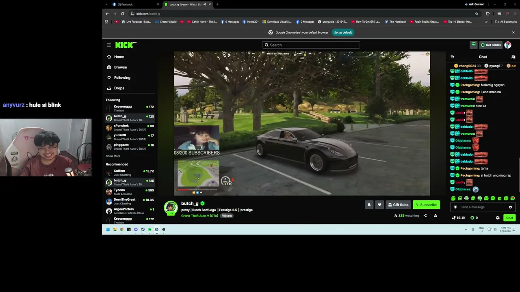Bookmark this page with the star icon
Screen dimensions: 520x292
[x=477, y=14]
